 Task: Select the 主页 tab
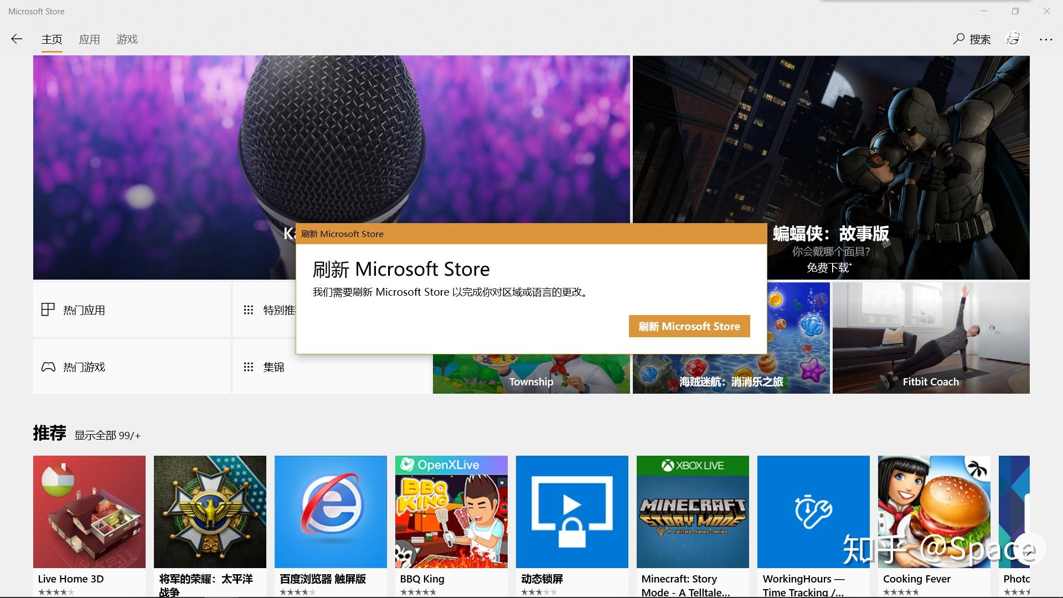[x=51, y=39]
